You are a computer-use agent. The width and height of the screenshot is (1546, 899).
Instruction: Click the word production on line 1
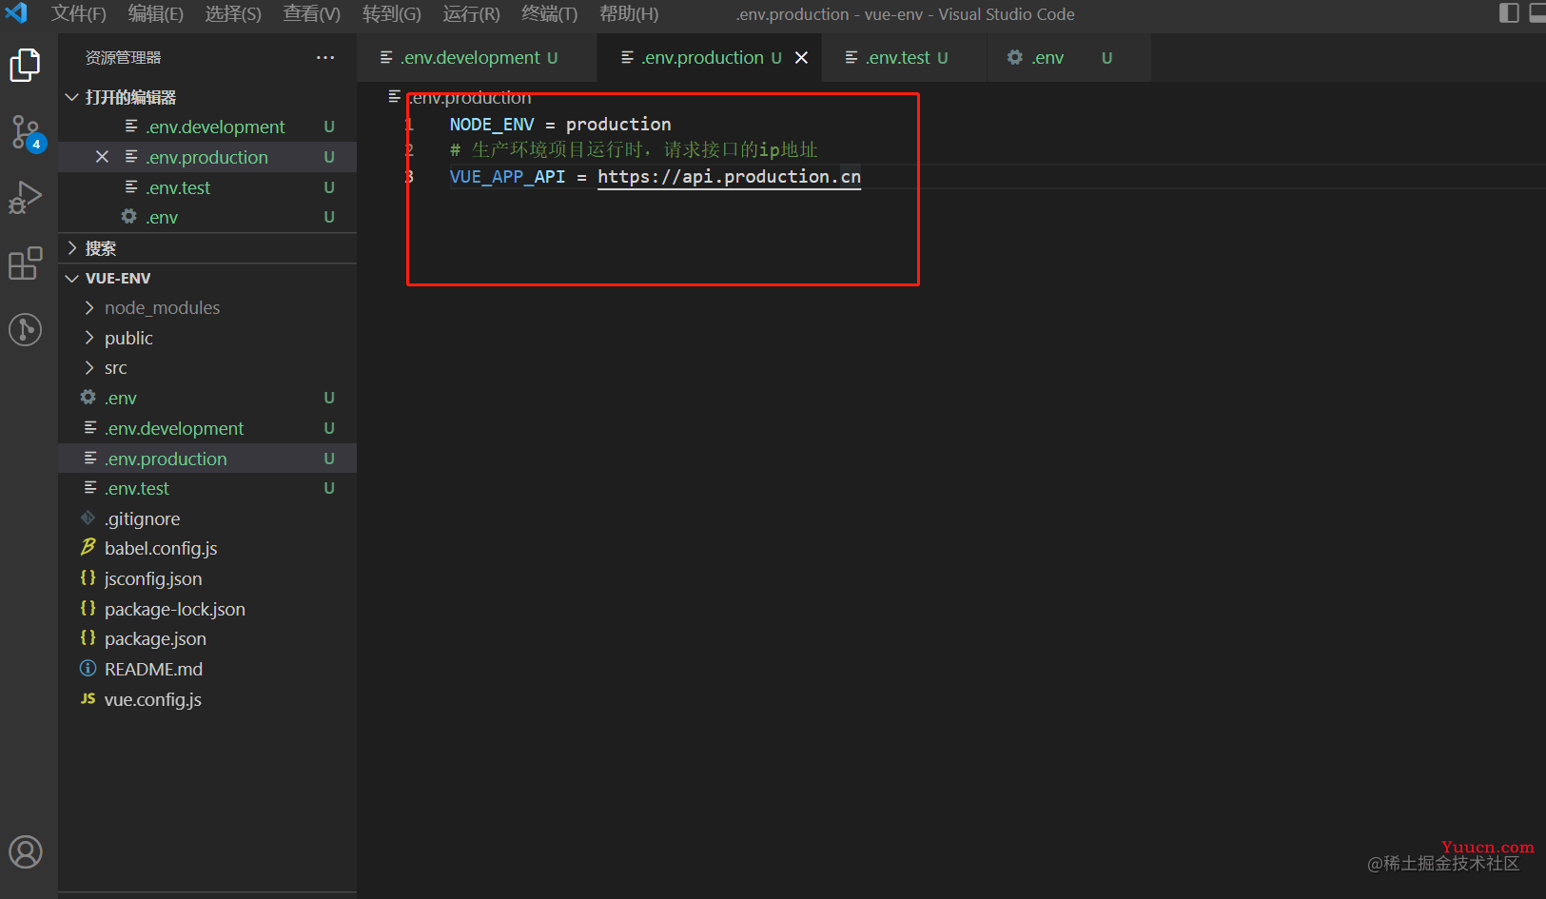coord(618,125)
